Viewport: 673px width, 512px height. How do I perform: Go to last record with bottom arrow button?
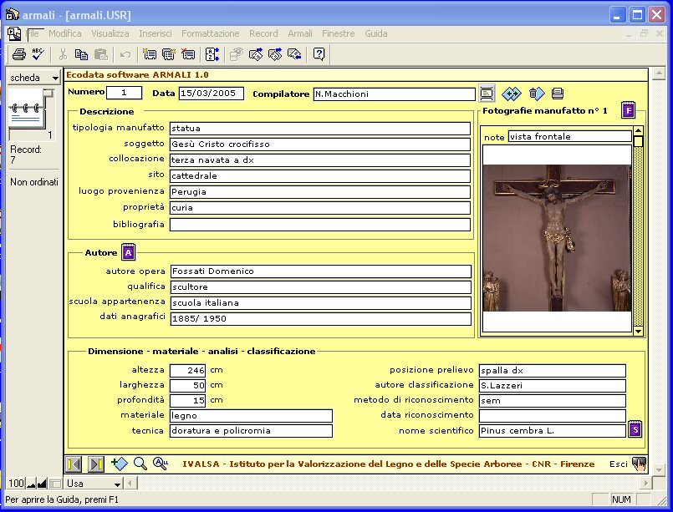click(96, 464)
